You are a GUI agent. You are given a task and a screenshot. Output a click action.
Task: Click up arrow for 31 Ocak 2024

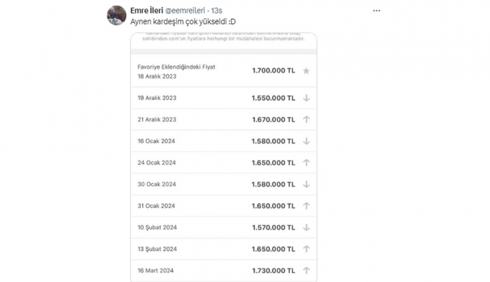pos(306,205)
